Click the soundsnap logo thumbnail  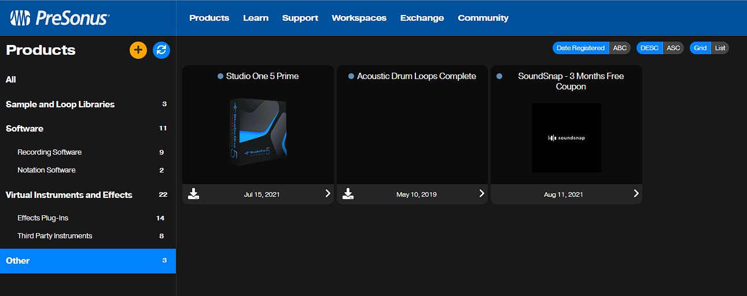(x=566, y=138)
